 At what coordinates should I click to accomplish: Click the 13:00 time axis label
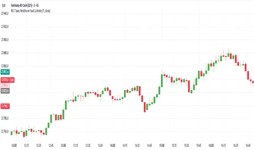point(63,145)
